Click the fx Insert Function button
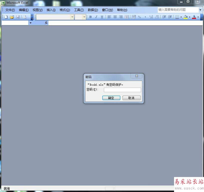This screenshot has width=204, height=192. [46, 23]
